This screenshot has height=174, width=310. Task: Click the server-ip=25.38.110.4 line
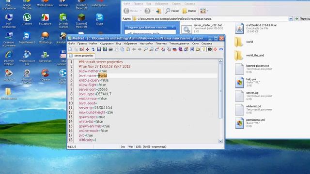pos(95,108)
